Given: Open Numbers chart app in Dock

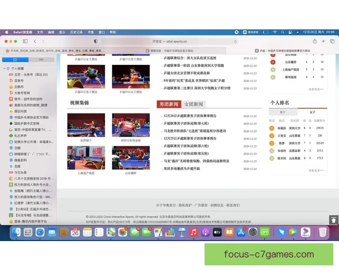Looking at the screenshot, I should coord(170,232).
